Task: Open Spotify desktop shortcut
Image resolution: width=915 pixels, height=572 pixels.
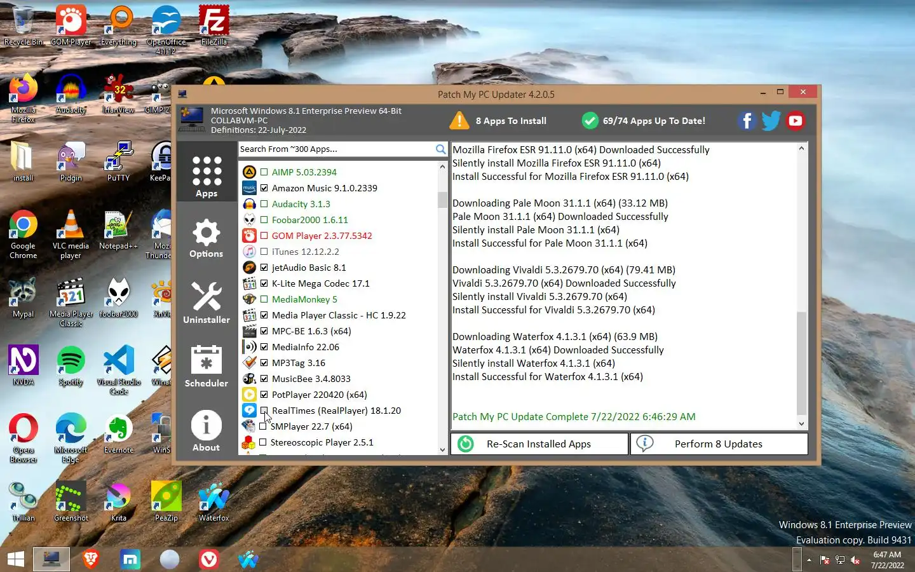Action: (x=71, y=365)
